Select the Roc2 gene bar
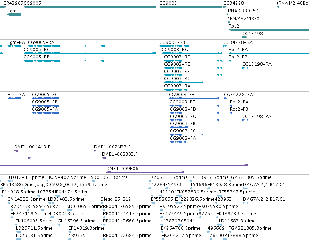 [269, 30]
